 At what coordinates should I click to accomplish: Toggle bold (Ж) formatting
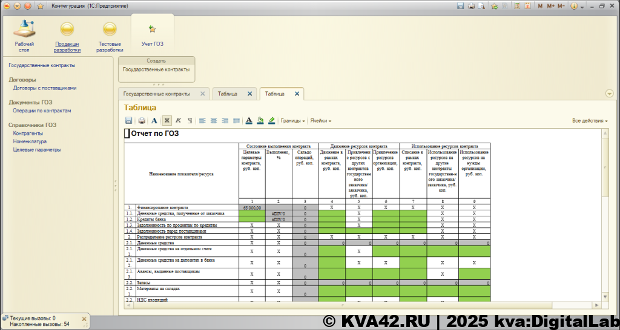(167, 121)
